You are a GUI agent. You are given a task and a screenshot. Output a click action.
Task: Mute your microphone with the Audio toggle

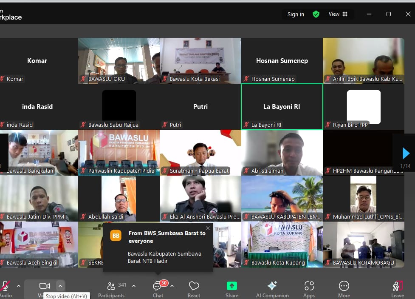tap(4, 285)
